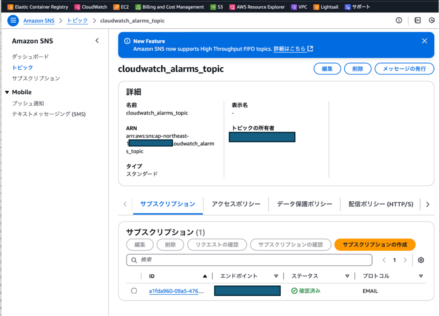Click the サブスクリプションの確認 button
The height and width of the screenshot is (316, 439).
290,245
